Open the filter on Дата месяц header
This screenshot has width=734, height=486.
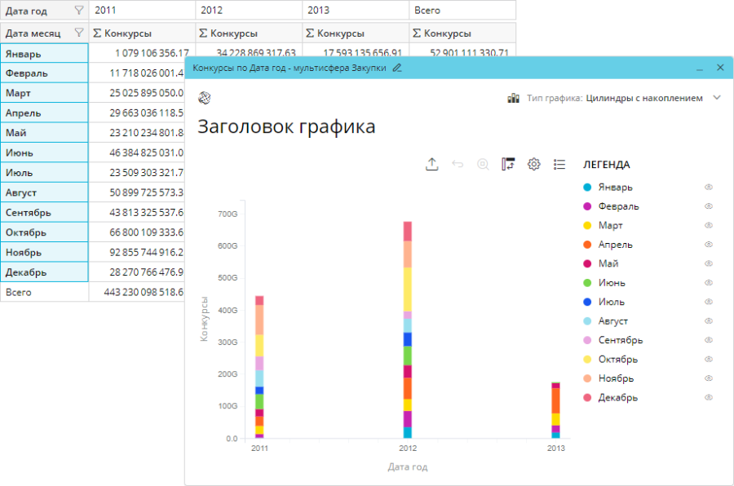78,33
